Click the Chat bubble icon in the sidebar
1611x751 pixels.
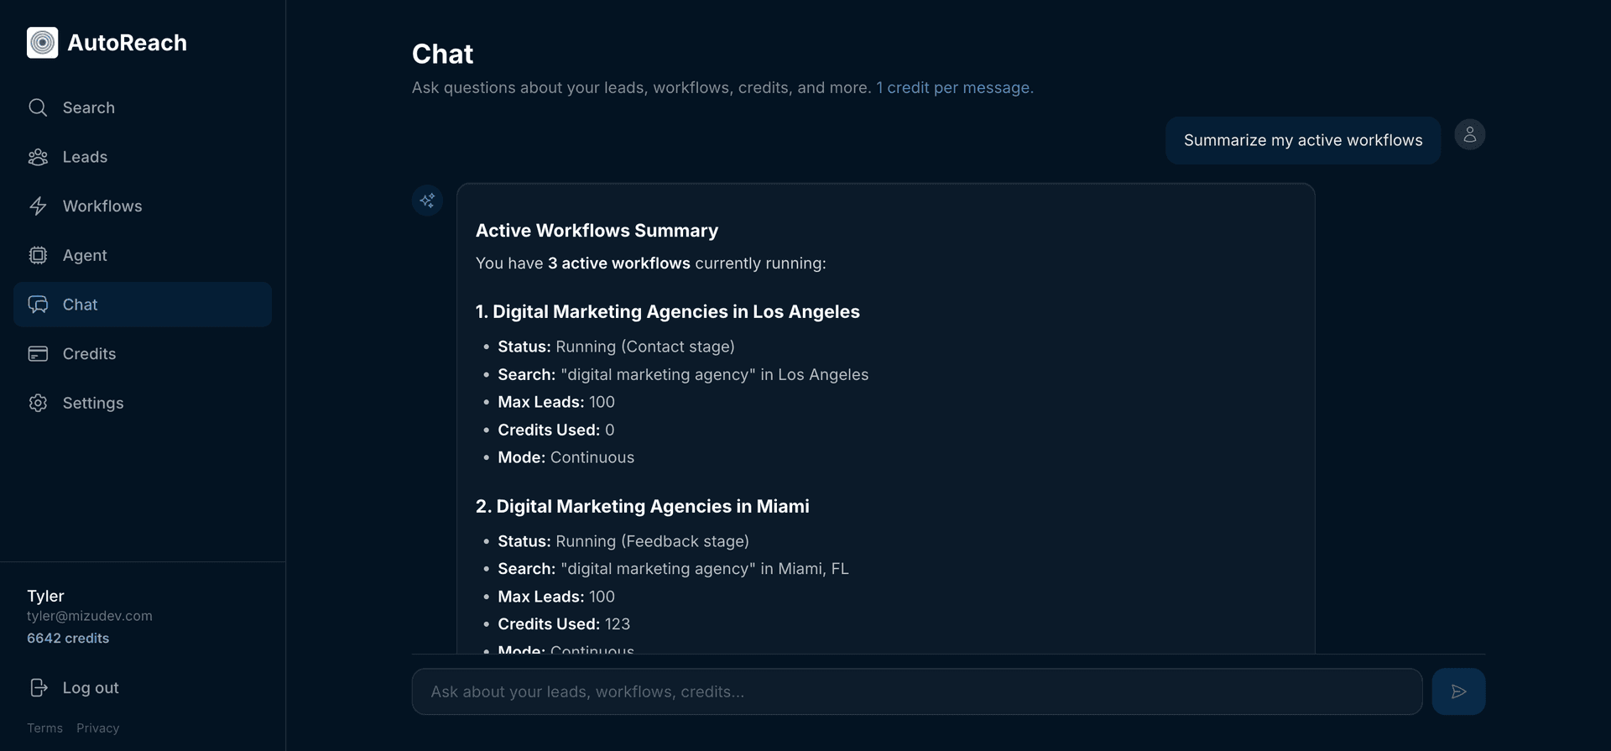pyautogui.click(x=38, y=304)
